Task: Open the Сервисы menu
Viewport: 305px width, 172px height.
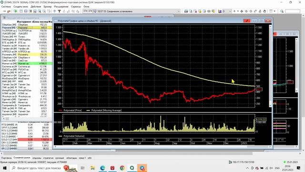Action: (76, 7)
